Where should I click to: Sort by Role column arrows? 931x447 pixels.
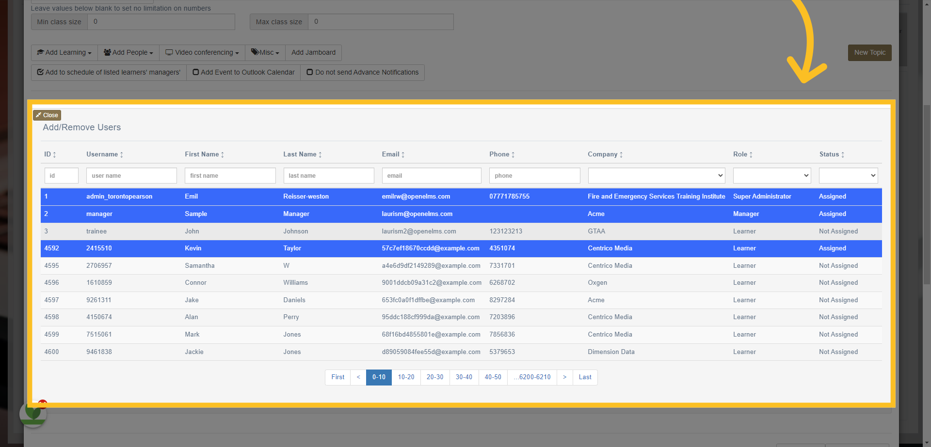[x=751, y=154]
